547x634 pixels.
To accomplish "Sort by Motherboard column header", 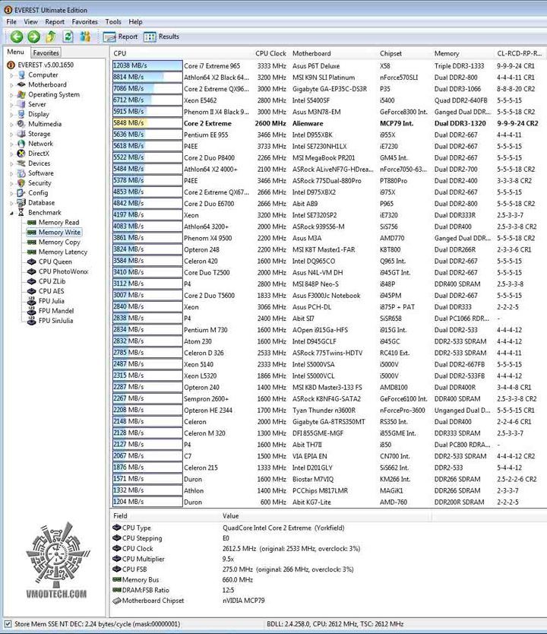I will [x=311, y=53].
